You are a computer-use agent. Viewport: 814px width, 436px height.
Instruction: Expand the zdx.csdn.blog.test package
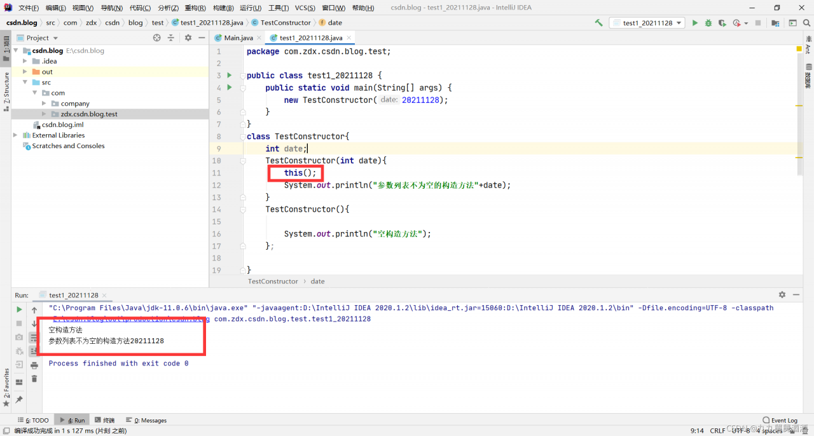(x=45, y=114)
